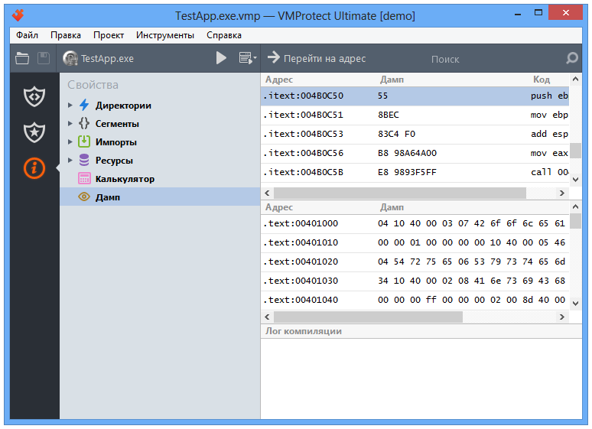Click the Директории lightning icon
This screenshot has height=429, width=592.
pos(84,105)
